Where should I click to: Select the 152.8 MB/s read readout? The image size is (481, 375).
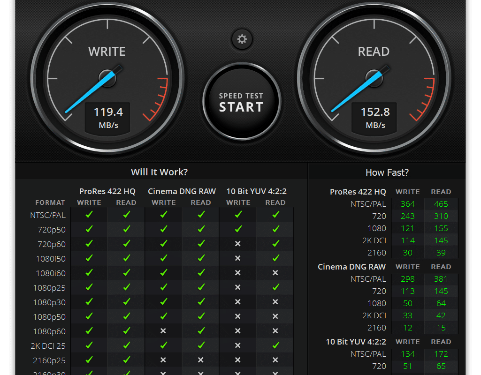coord(375,118)
